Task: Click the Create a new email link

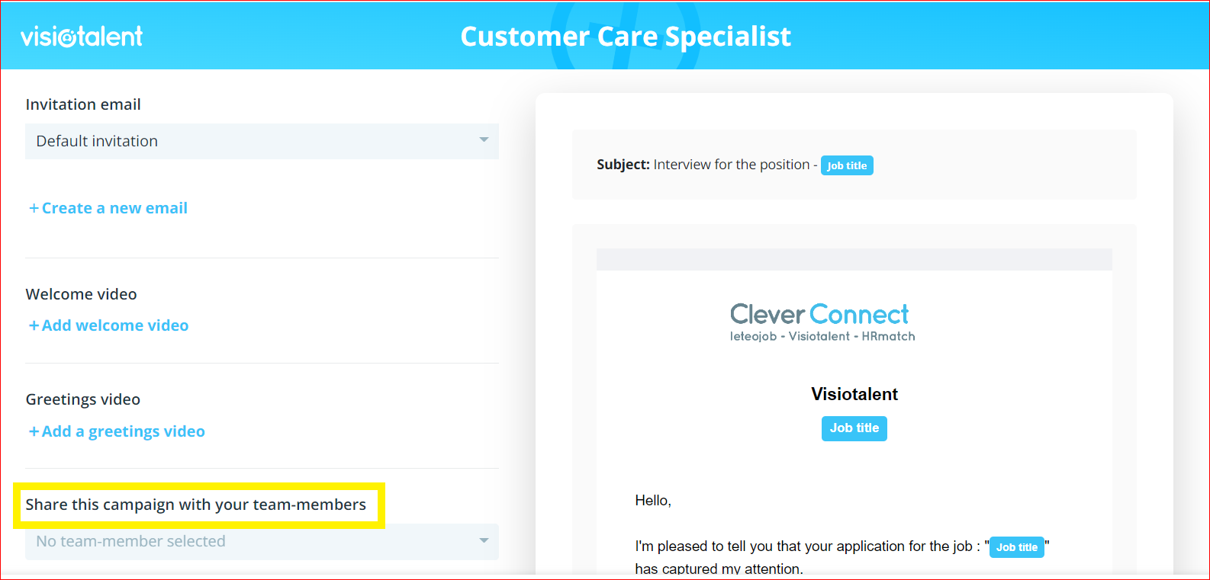Action: 114,208
